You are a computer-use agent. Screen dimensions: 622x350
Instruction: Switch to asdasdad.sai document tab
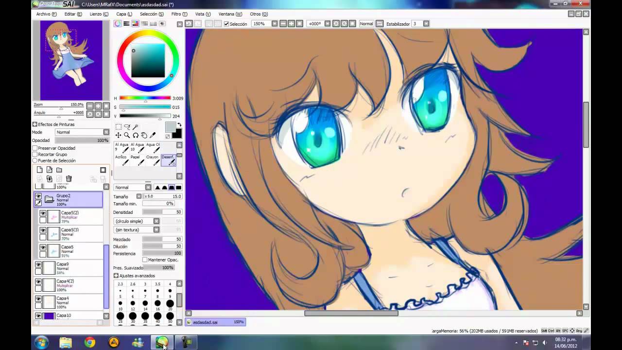coord(215,322)
